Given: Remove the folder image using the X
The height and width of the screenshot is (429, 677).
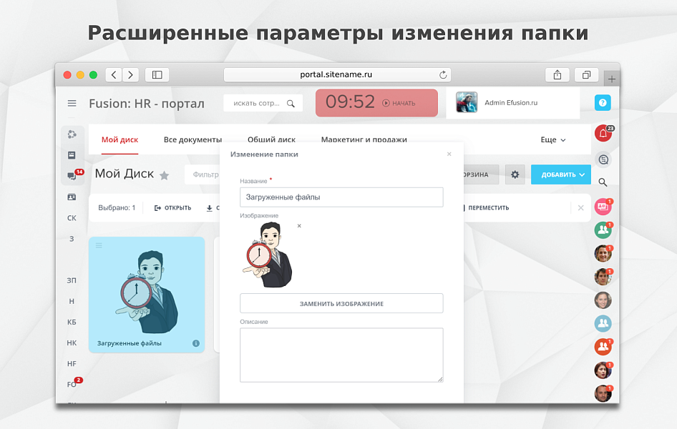Looking at the screenshot, I should [299, 225].
